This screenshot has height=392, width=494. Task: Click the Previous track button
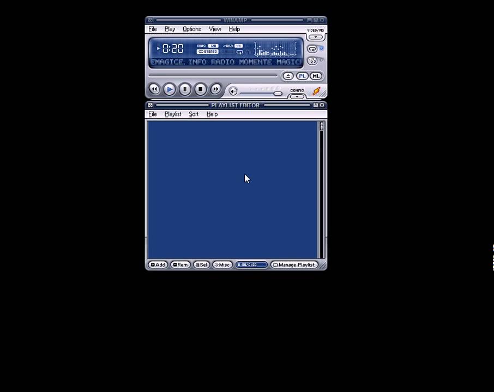pyautogui.click(x=154, y=89)
